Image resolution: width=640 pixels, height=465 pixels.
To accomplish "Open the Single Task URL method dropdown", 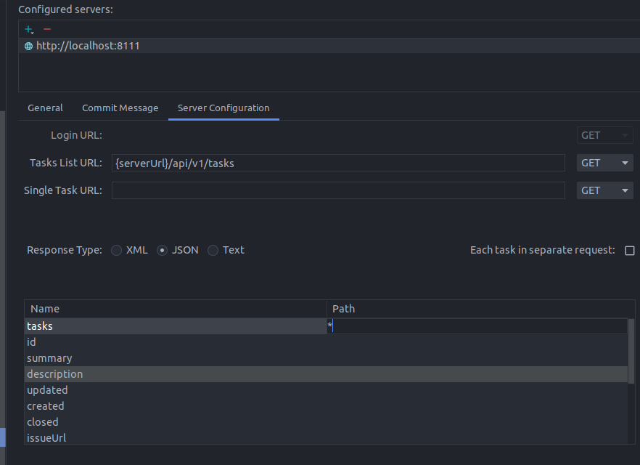I will coord(604,190).
